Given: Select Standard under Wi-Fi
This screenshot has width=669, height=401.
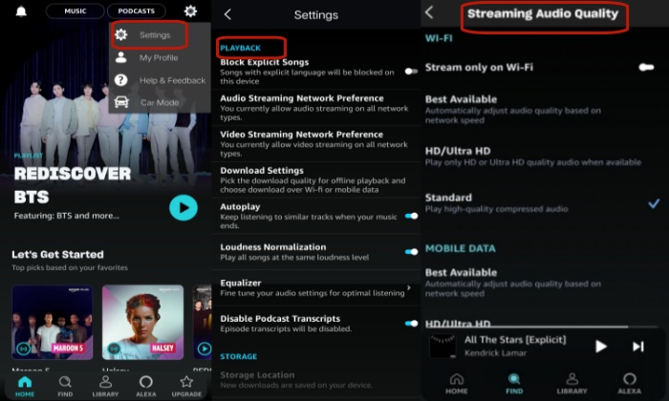Looking at the screenshot, I should [x=542, y=202].
